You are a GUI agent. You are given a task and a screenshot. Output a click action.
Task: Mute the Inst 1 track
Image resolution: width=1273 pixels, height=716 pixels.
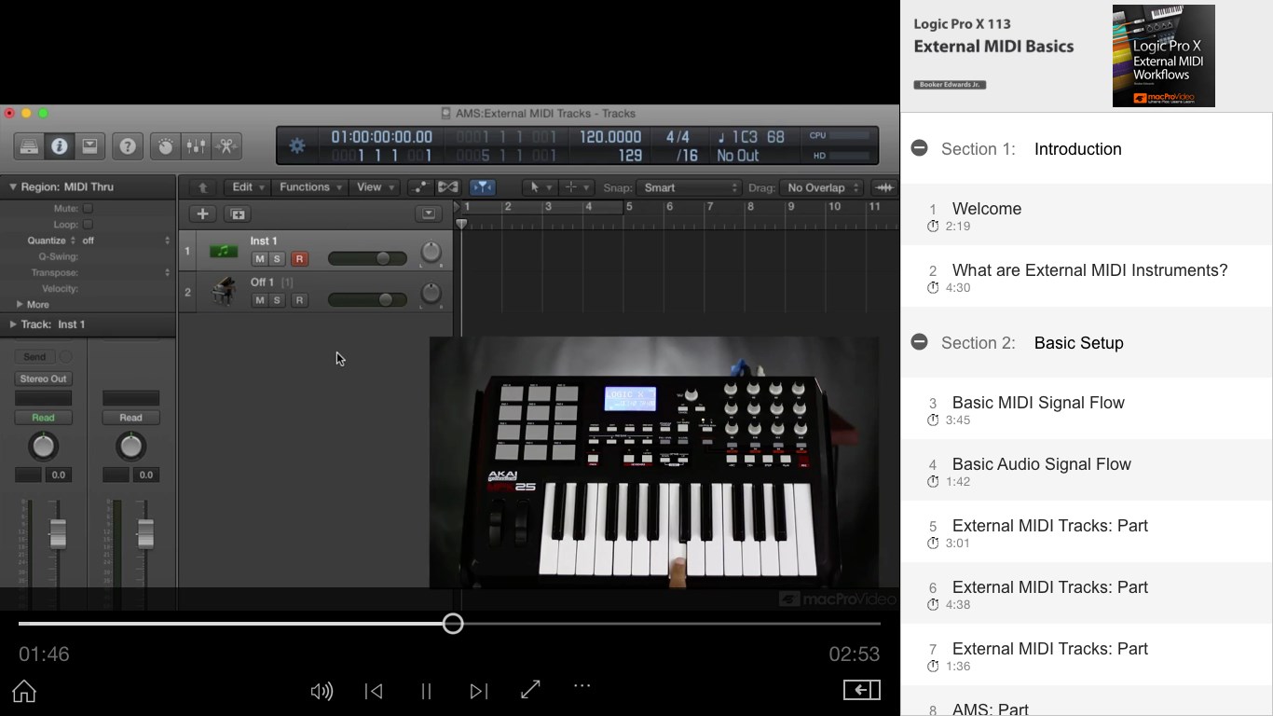coord(260,259)
